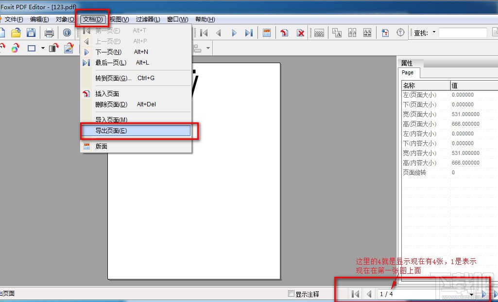Click the text size AA icon
This screenshot has height=302, width=498.
pyautogui.click(x=337, y=33)
